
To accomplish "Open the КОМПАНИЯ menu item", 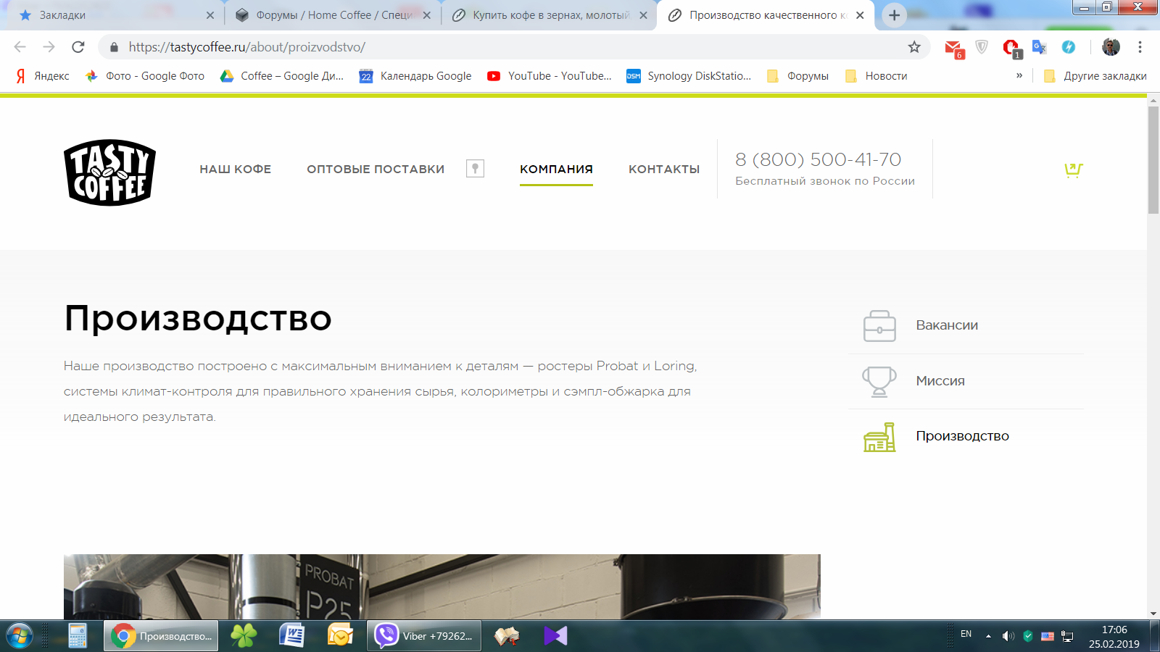I will click(556, 169).
